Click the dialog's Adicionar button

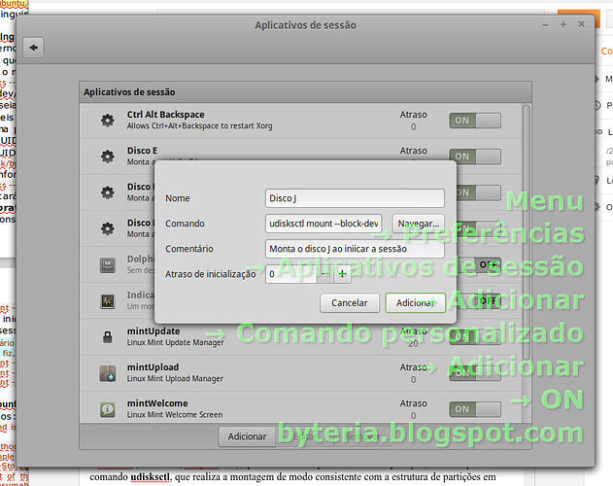(x=415, y=303)
